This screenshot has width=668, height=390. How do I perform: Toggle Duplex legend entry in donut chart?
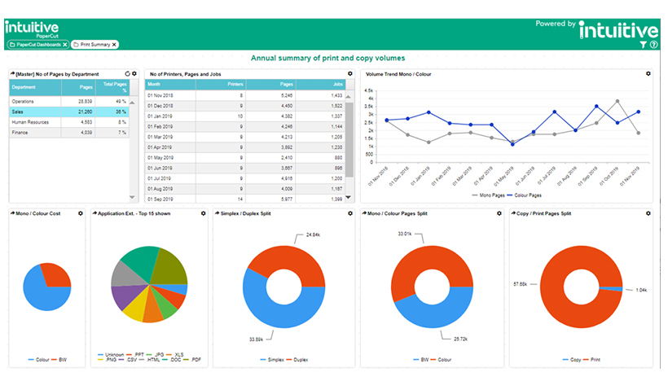coord(300,358)
